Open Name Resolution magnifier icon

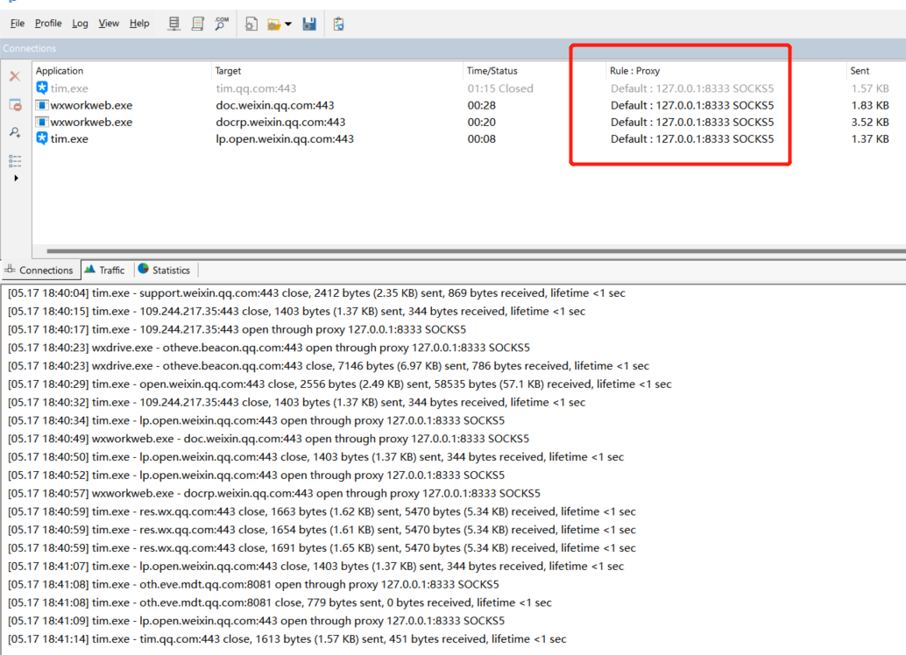222,24
